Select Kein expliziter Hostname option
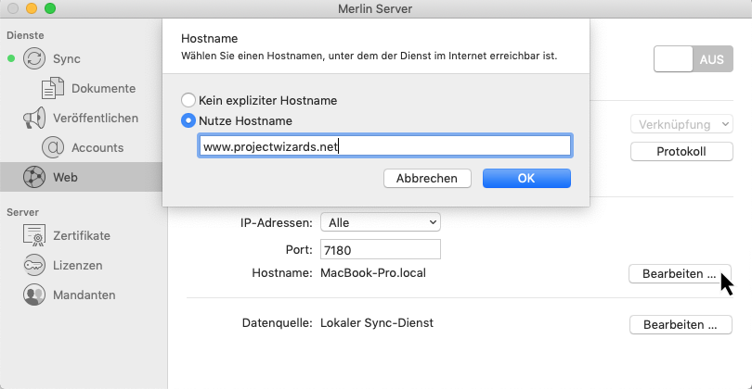The height and width of the screenshot is (389, 752). tap(188, 100)
